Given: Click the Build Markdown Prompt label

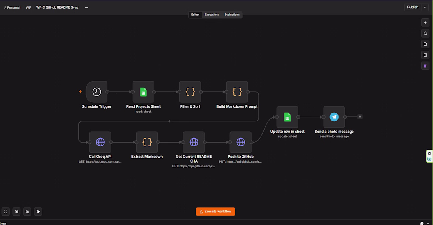Looking at the screenshot, I should [x=237, y=106].
